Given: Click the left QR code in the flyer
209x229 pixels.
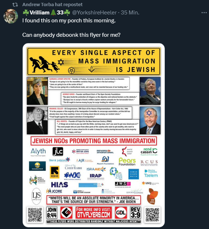Looking at the screenshot, I should tap(35, 215).
